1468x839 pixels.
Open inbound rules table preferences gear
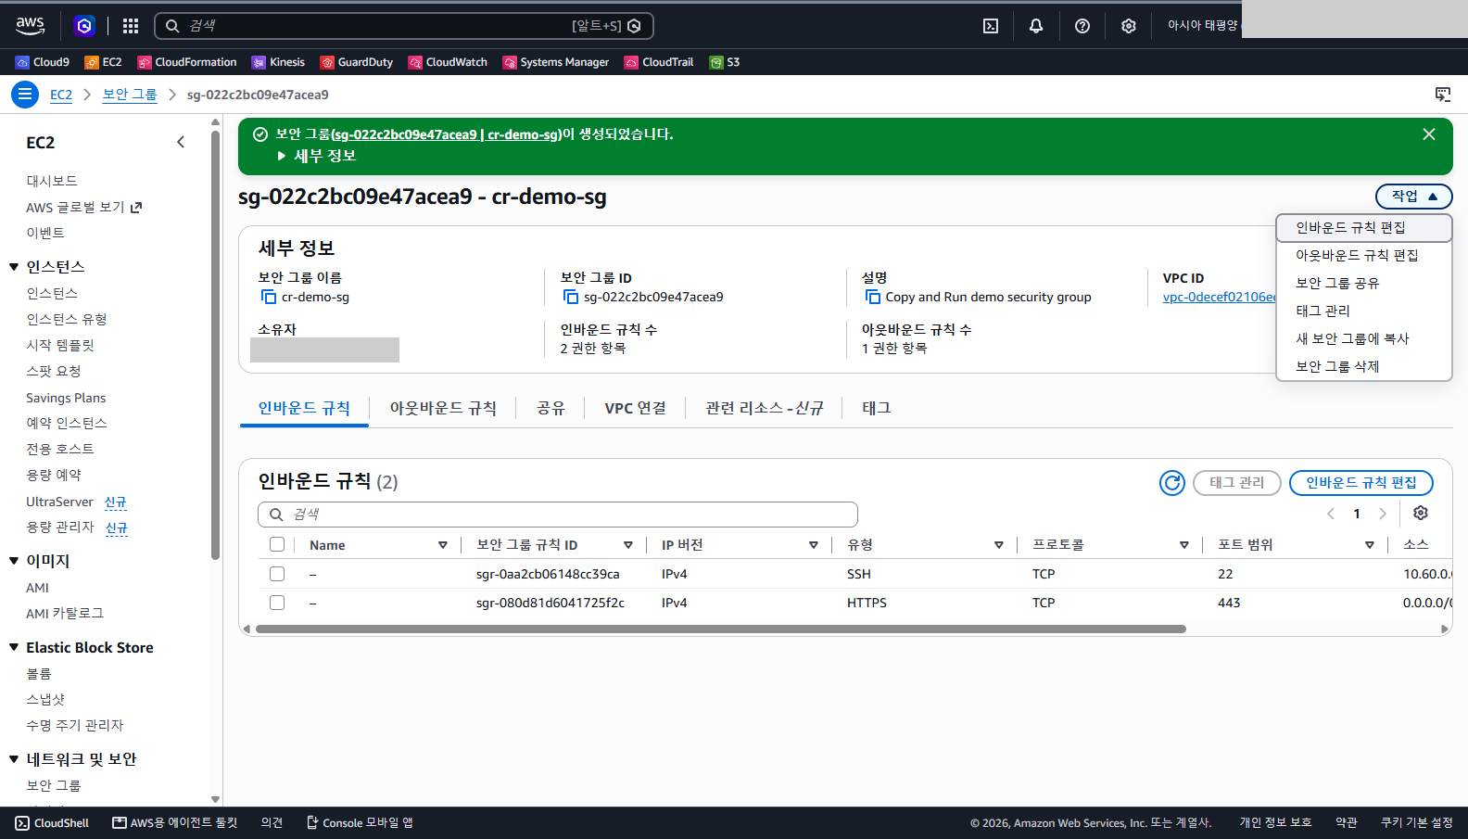click(x=1421, y=513)
